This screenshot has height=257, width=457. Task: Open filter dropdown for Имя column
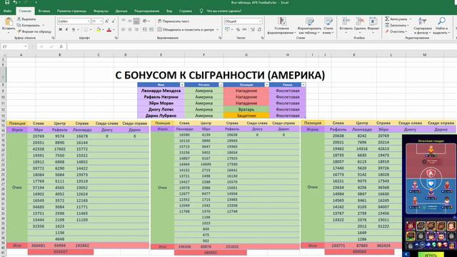[x=182, y=85]
